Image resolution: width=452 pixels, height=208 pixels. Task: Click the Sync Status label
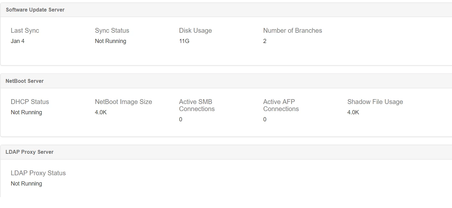pos(112,31)
